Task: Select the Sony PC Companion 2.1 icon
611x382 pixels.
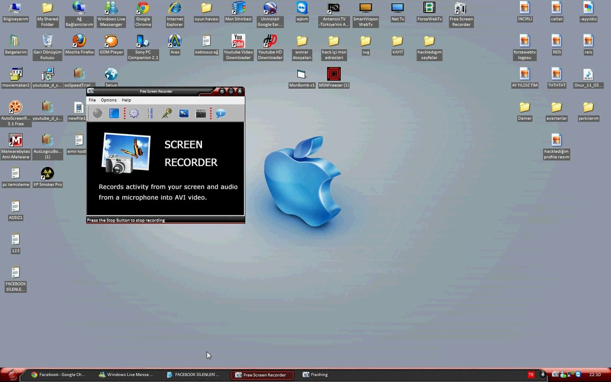Action: point(143,47)
